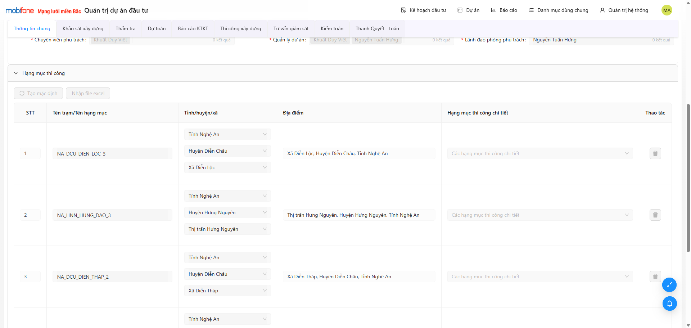Click trash icon for NA_HNN_HUNG_DAO_3 row
Image resolution: width=691 pixels, height=328 pixels.
[x=655, y=215]
